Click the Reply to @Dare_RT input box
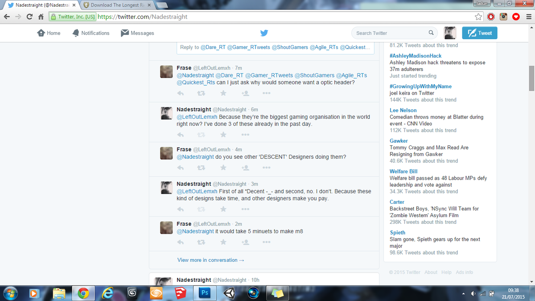The image size is (535, 301). [x=276, y=47]
